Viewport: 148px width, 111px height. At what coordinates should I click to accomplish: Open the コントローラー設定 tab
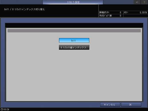(73, 2)
